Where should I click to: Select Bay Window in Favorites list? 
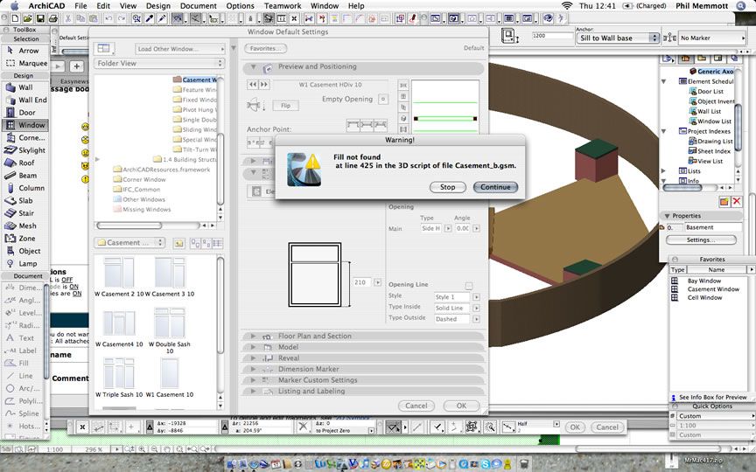tap(703, 281)
